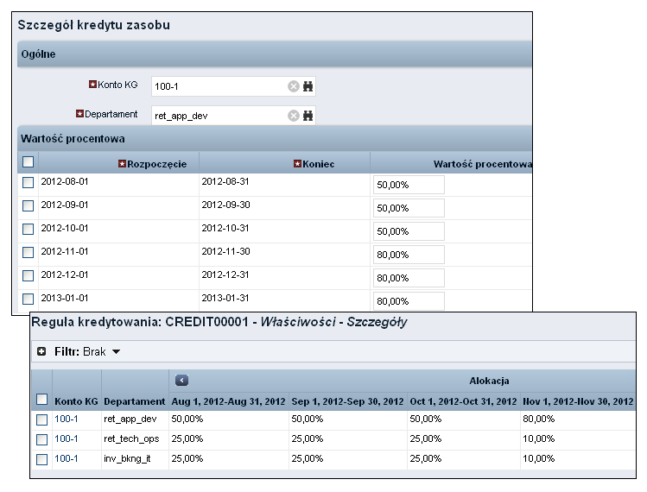
Task: Click the Ogólne section header
Action: coord(275,54)
